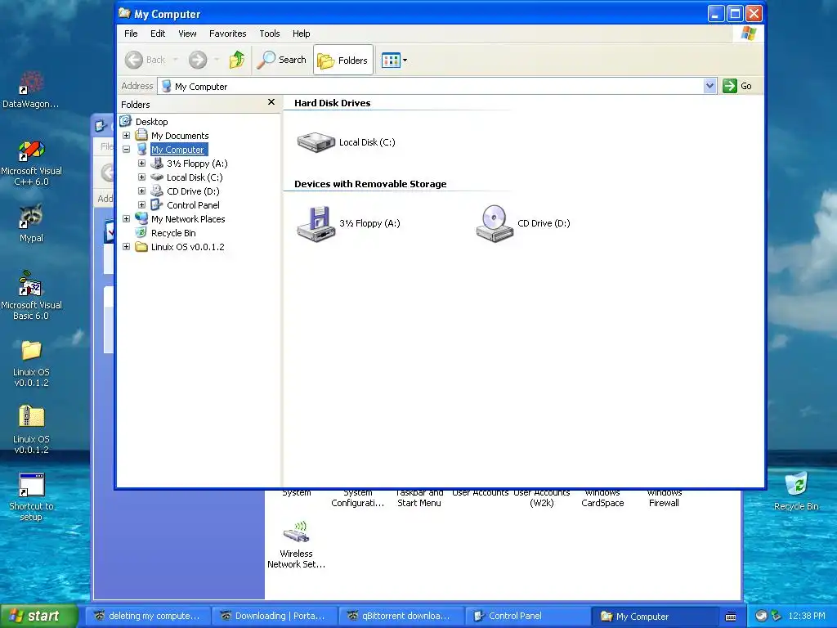Select Shortcut to setup desktop icon
This screenshot has width=837, height=628.
coord(31,497)
